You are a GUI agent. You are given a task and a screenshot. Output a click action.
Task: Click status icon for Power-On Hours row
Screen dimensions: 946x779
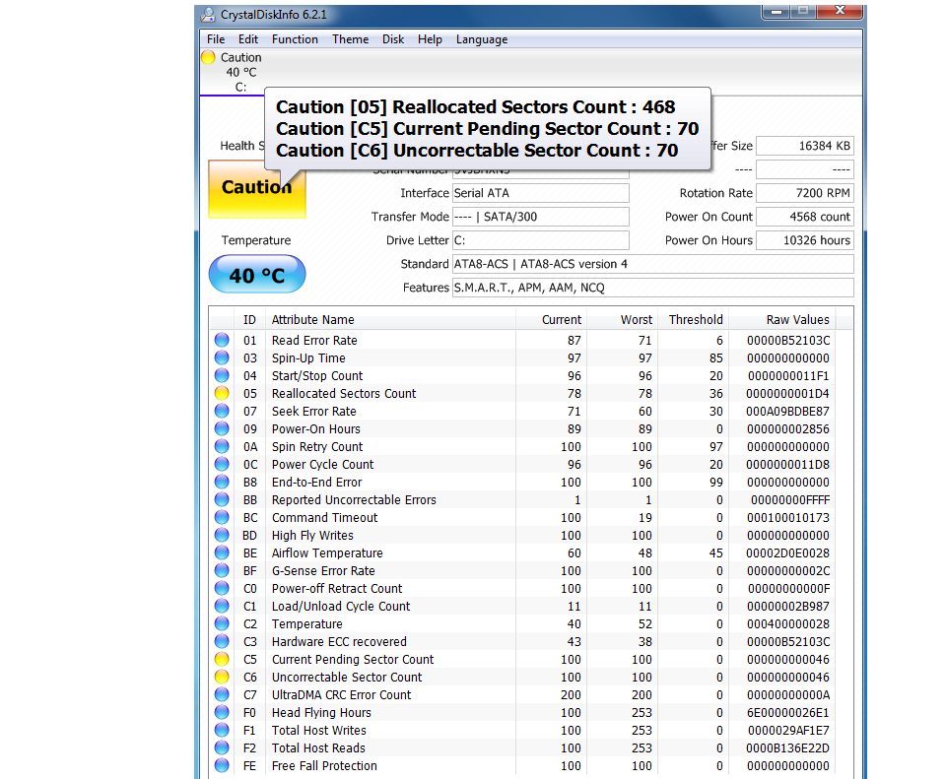222,428
